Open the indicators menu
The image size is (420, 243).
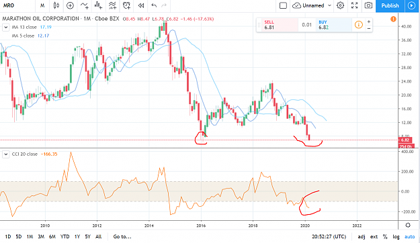point(85,5)
